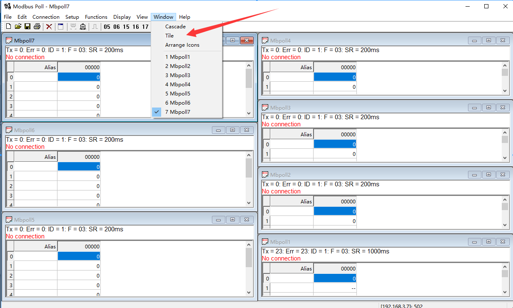The image size is (513, 308).
Task: Click the function 05 toolbar button
Action: (107, 27)
